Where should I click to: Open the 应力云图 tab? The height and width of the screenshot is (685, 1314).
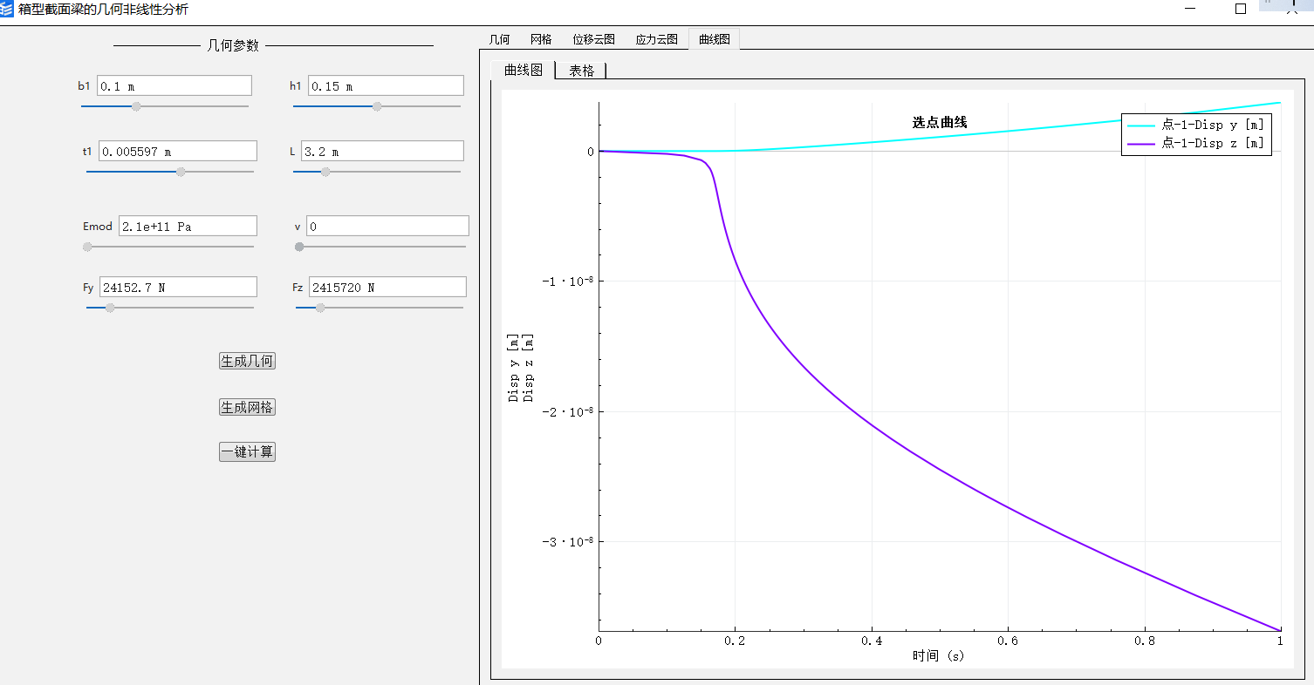click(657, 39)
